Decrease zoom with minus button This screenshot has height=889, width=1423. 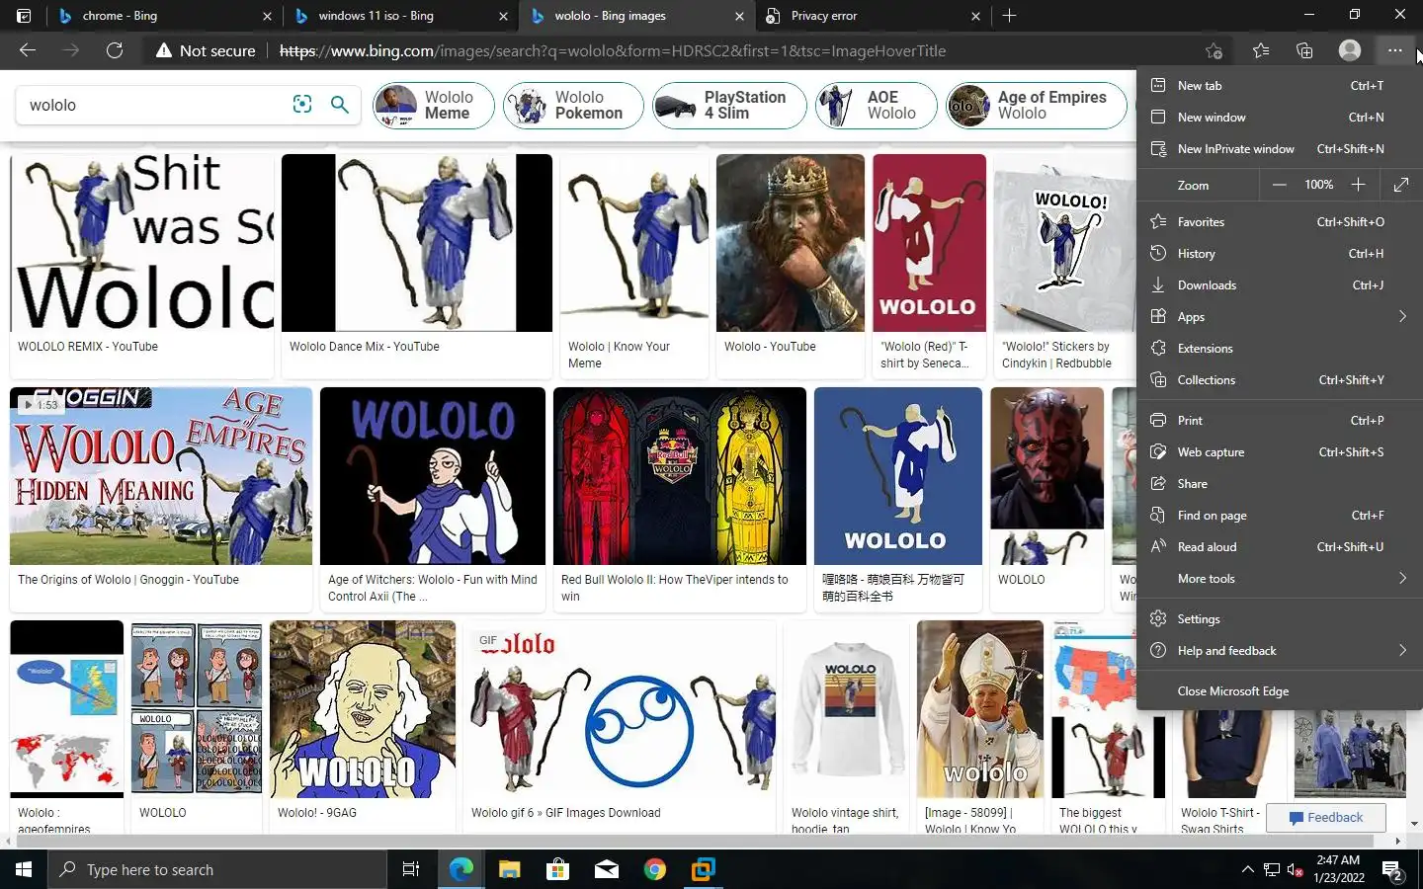click(x=1279, y=185)
